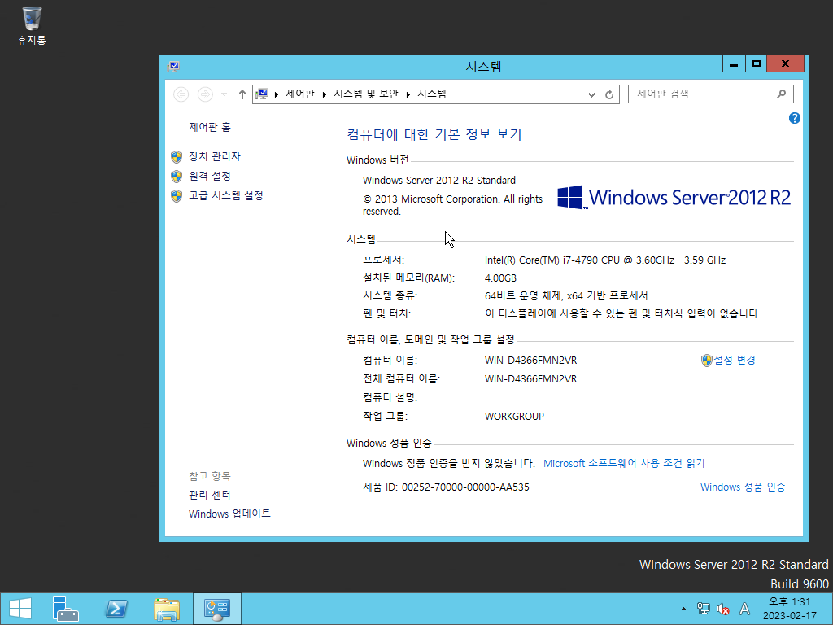Open 관리 센터 (Action Center) link
Viewport: 833px width, 625px height.
tap(209, 495)
